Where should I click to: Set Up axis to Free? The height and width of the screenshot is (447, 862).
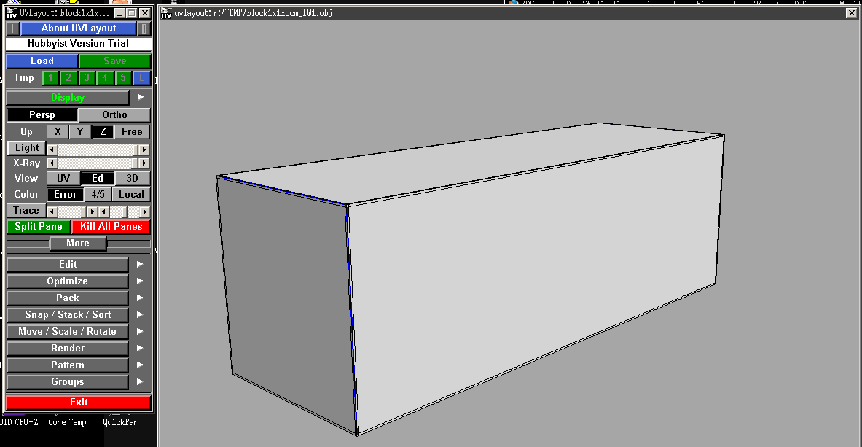(x=132, y=131)
